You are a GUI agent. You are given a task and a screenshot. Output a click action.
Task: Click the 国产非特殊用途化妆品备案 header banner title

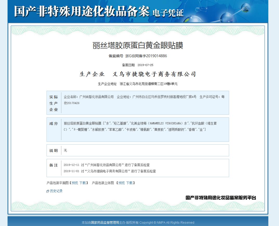pos(82,11)
